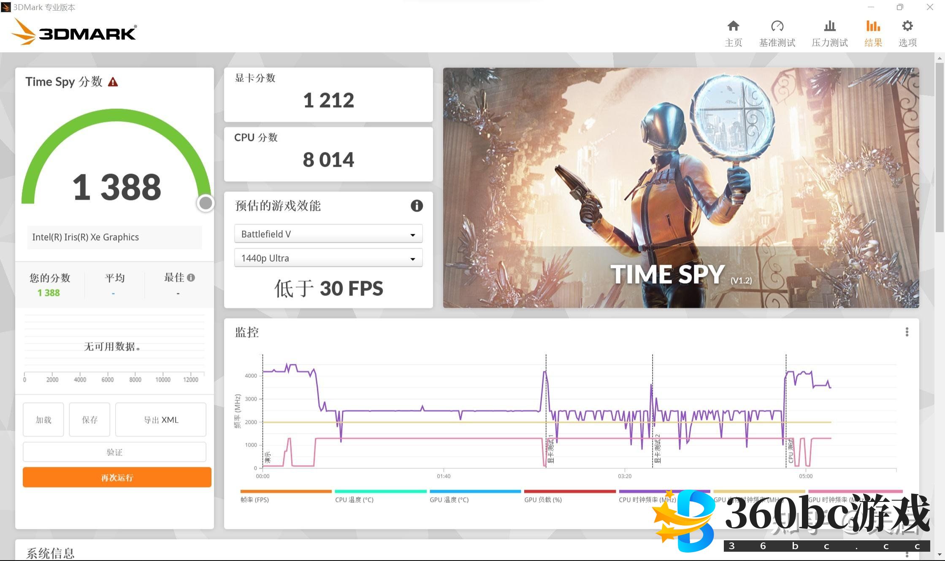This screenshot has width=945, height=561.
Task: Click the red warning triangle beside Time Spy score
Action: click(113, 82)
